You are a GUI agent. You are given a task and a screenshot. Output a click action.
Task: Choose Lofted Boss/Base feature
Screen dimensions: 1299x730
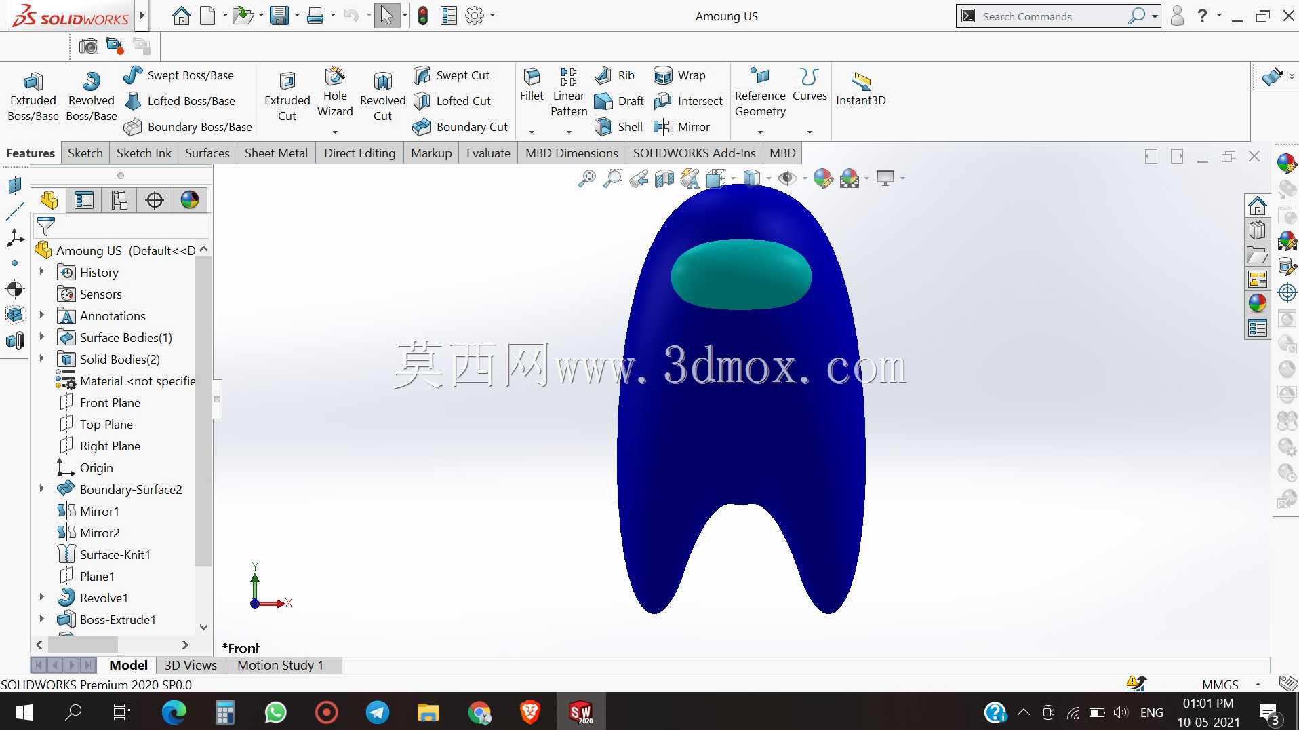click(180, 101)
